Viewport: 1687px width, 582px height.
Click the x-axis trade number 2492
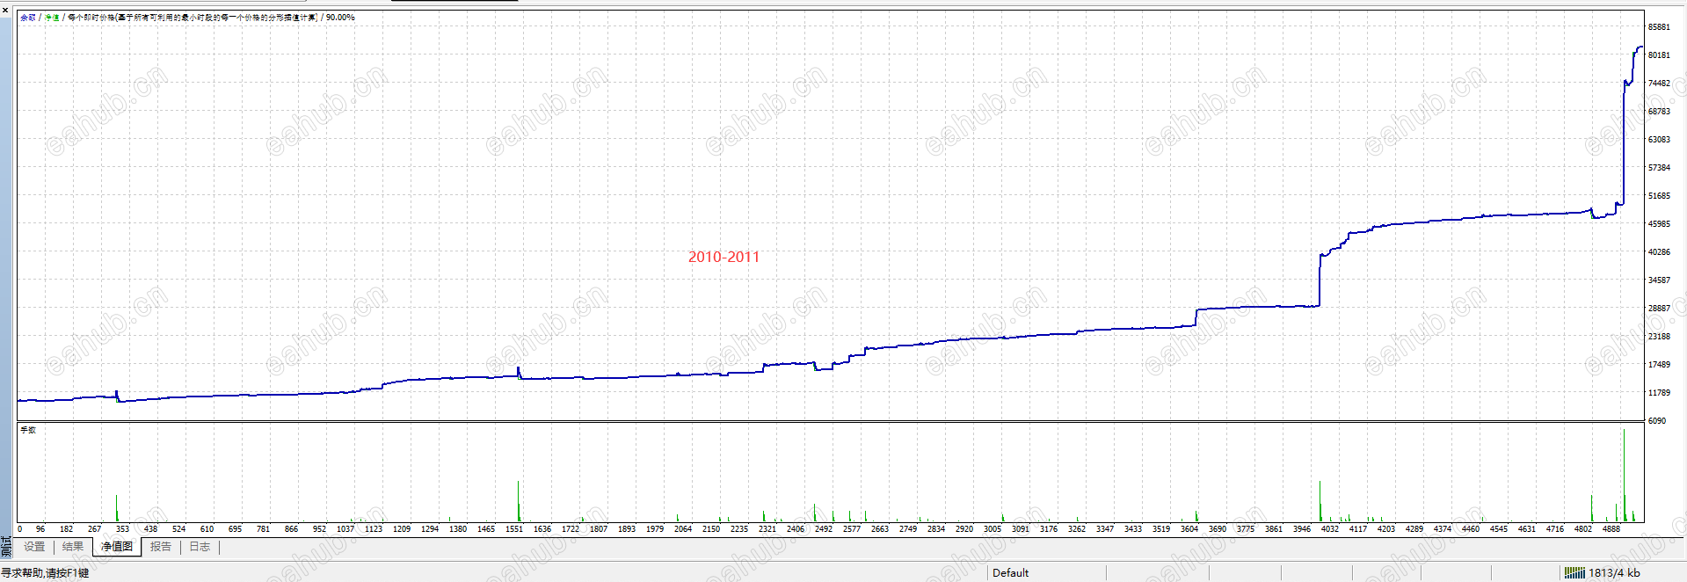tap(824, 529)
